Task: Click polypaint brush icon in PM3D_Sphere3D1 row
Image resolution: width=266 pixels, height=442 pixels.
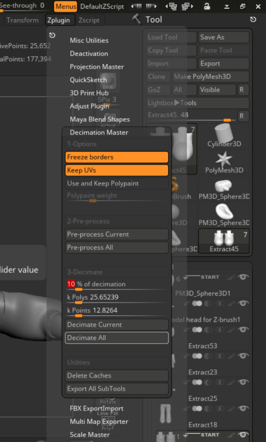Action: (231, 277)
